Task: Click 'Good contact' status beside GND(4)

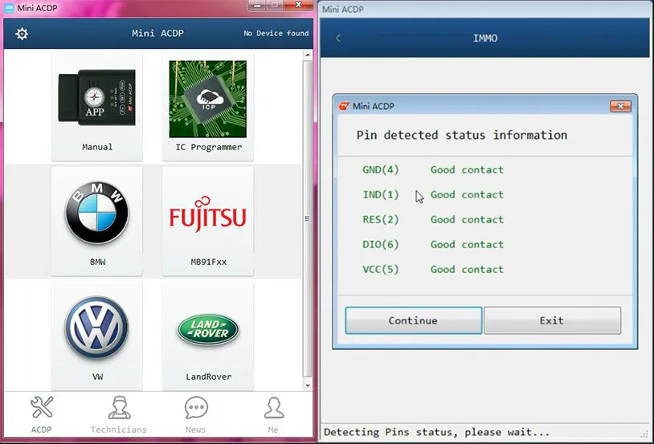Action: [467, 169]
